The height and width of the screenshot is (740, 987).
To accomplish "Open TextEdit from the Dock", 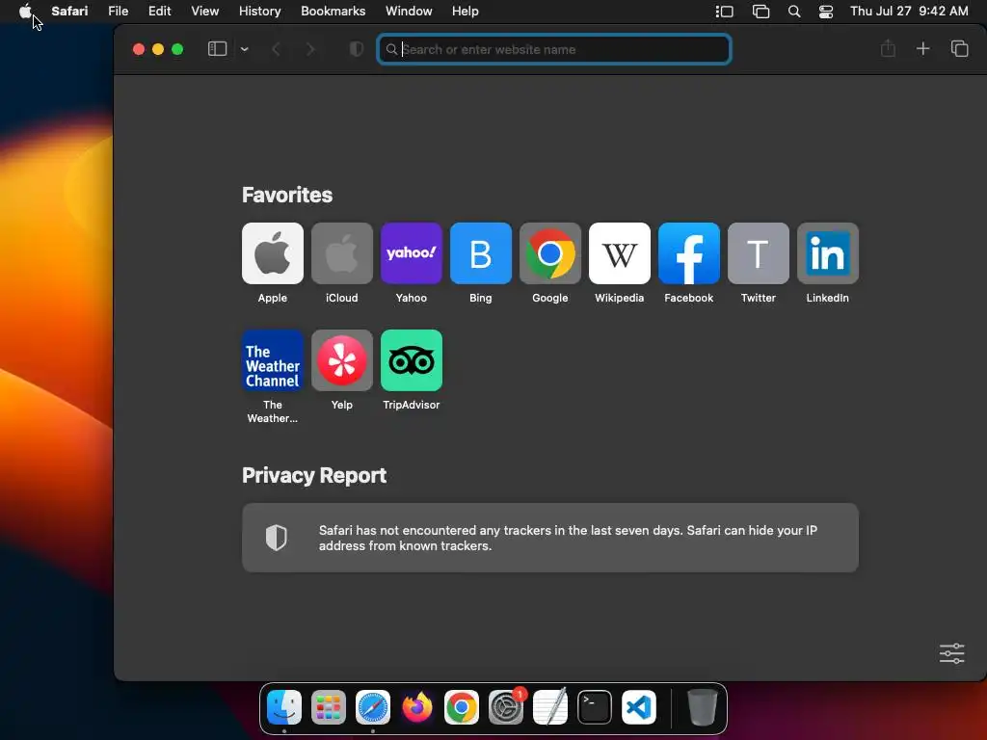I will [550, 706].
